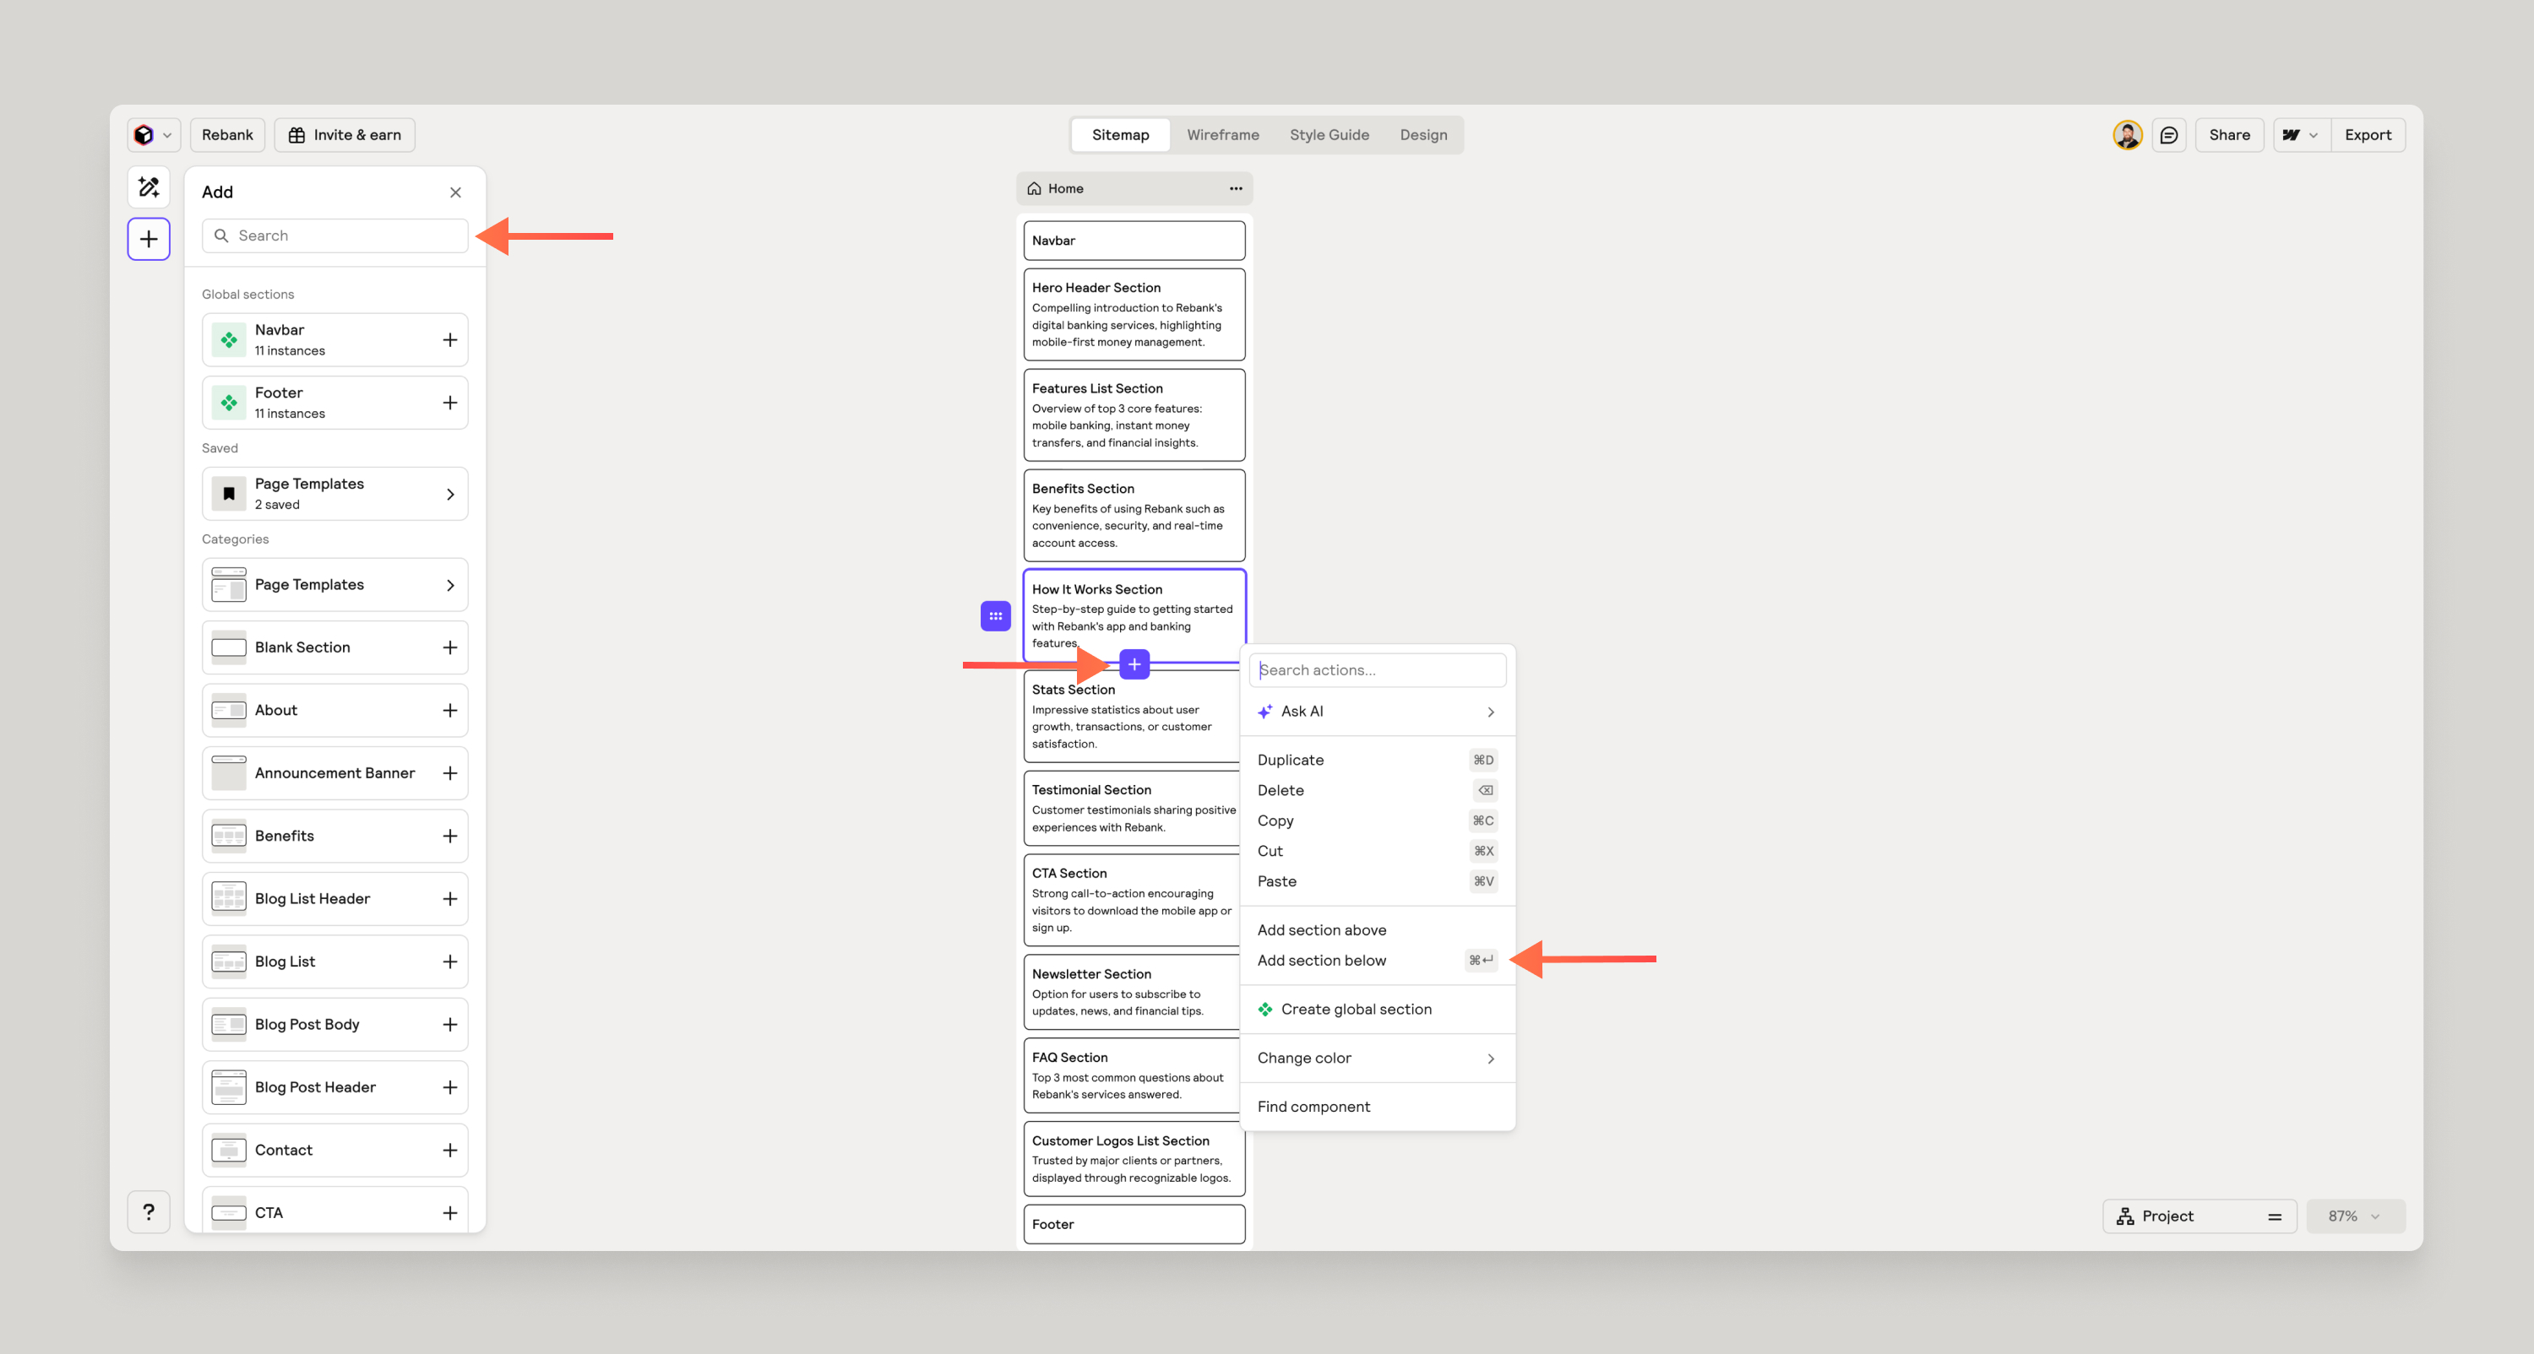Open the comments chat bubble icon
2534x1354 pixels.
point(2169,135)
